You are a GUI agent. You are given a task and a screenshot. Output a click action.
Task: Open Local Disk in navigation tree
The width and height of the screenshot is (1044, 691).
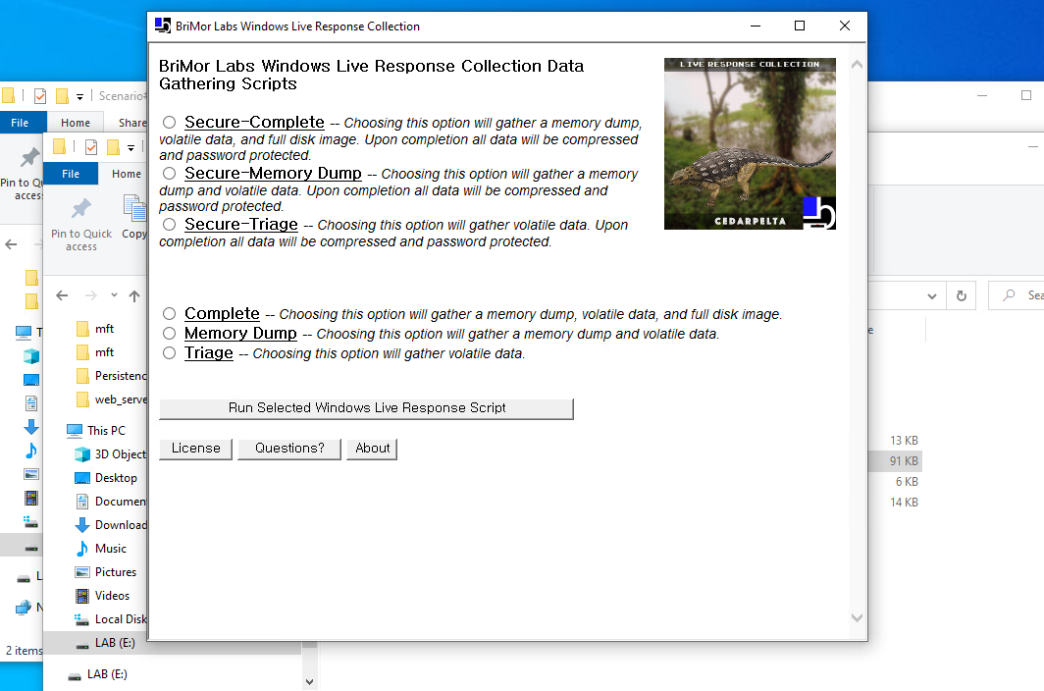point(111,619)
